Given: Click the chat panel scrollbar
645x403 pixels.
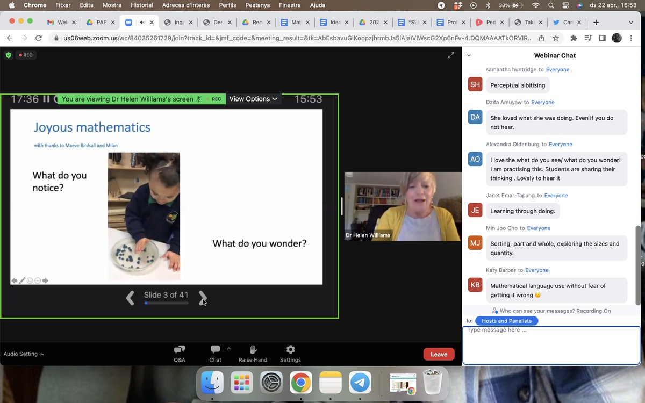Looking at the screenshot, I should 638,265.
